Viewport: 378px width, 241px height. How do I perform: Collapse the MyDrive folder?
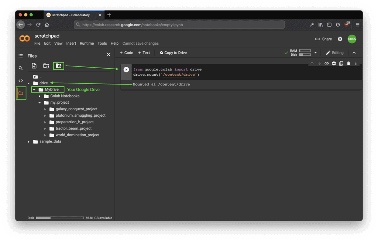(34, 90)
